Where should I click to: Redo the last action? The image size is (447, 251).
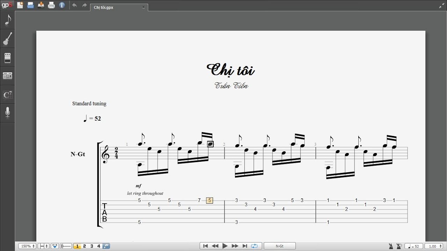[84, 5]
